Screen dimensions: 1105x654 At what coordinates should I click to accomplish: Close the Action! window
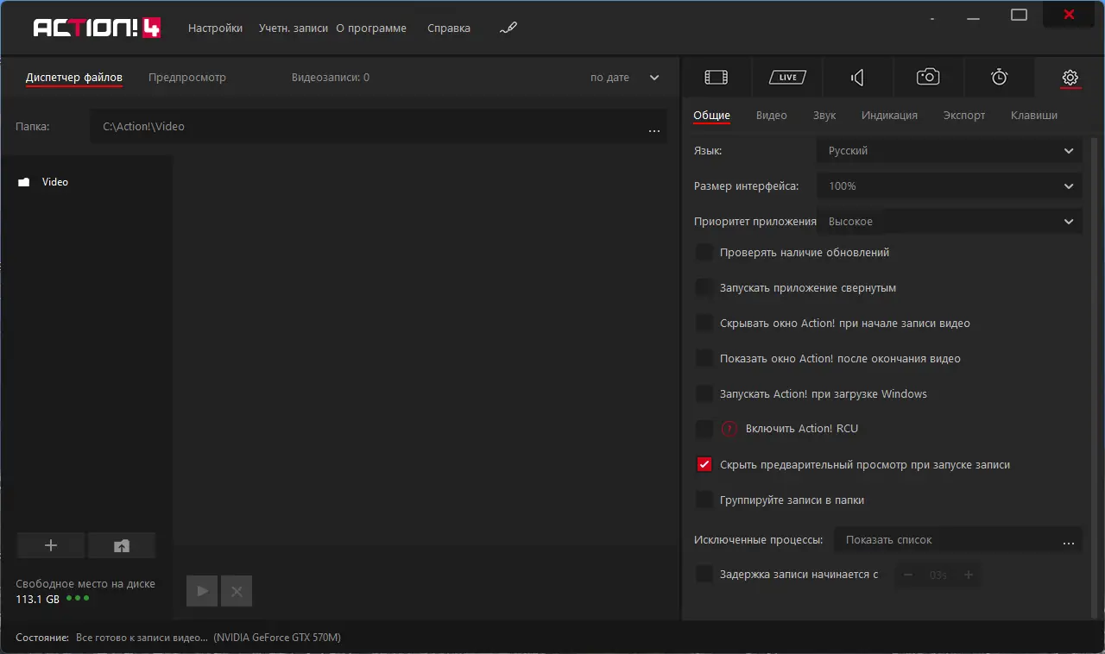click(x=1070, y=15)
